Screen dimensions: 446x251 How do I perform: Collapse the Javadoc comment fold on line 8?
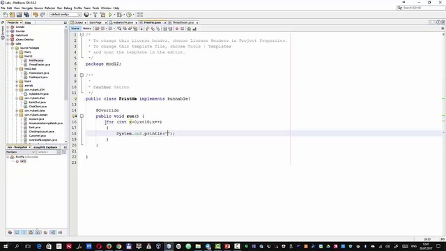tap(82, 75)
